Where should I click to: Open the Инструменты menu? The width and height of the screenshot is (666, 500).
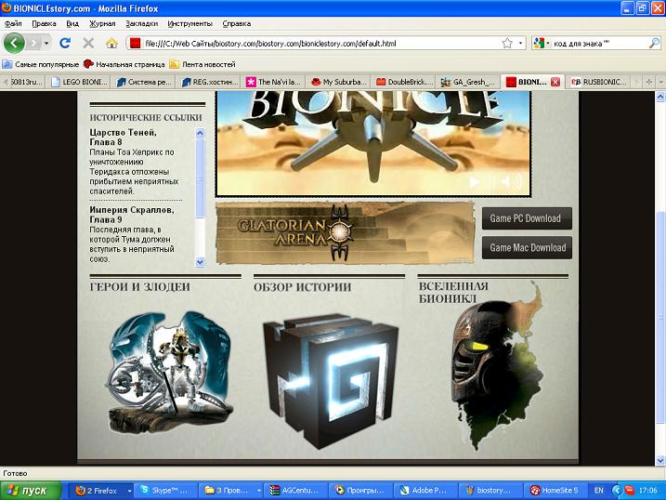189,24
